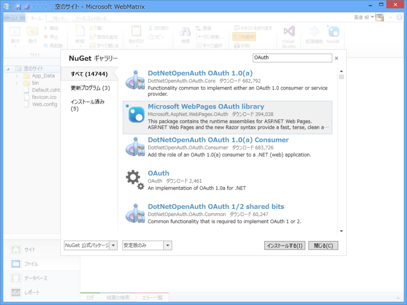
Task: Click the user avatar picture
Action: [380, 17]
